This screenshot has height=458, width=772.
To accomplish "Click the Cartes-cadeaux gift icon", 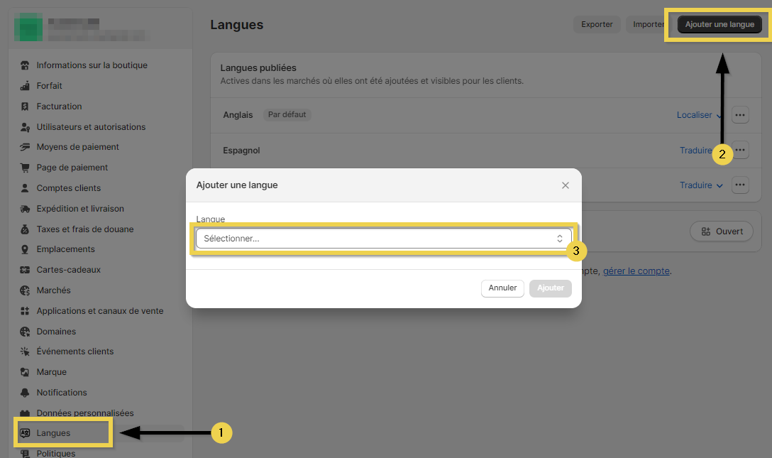I will (x=25, y=270).
